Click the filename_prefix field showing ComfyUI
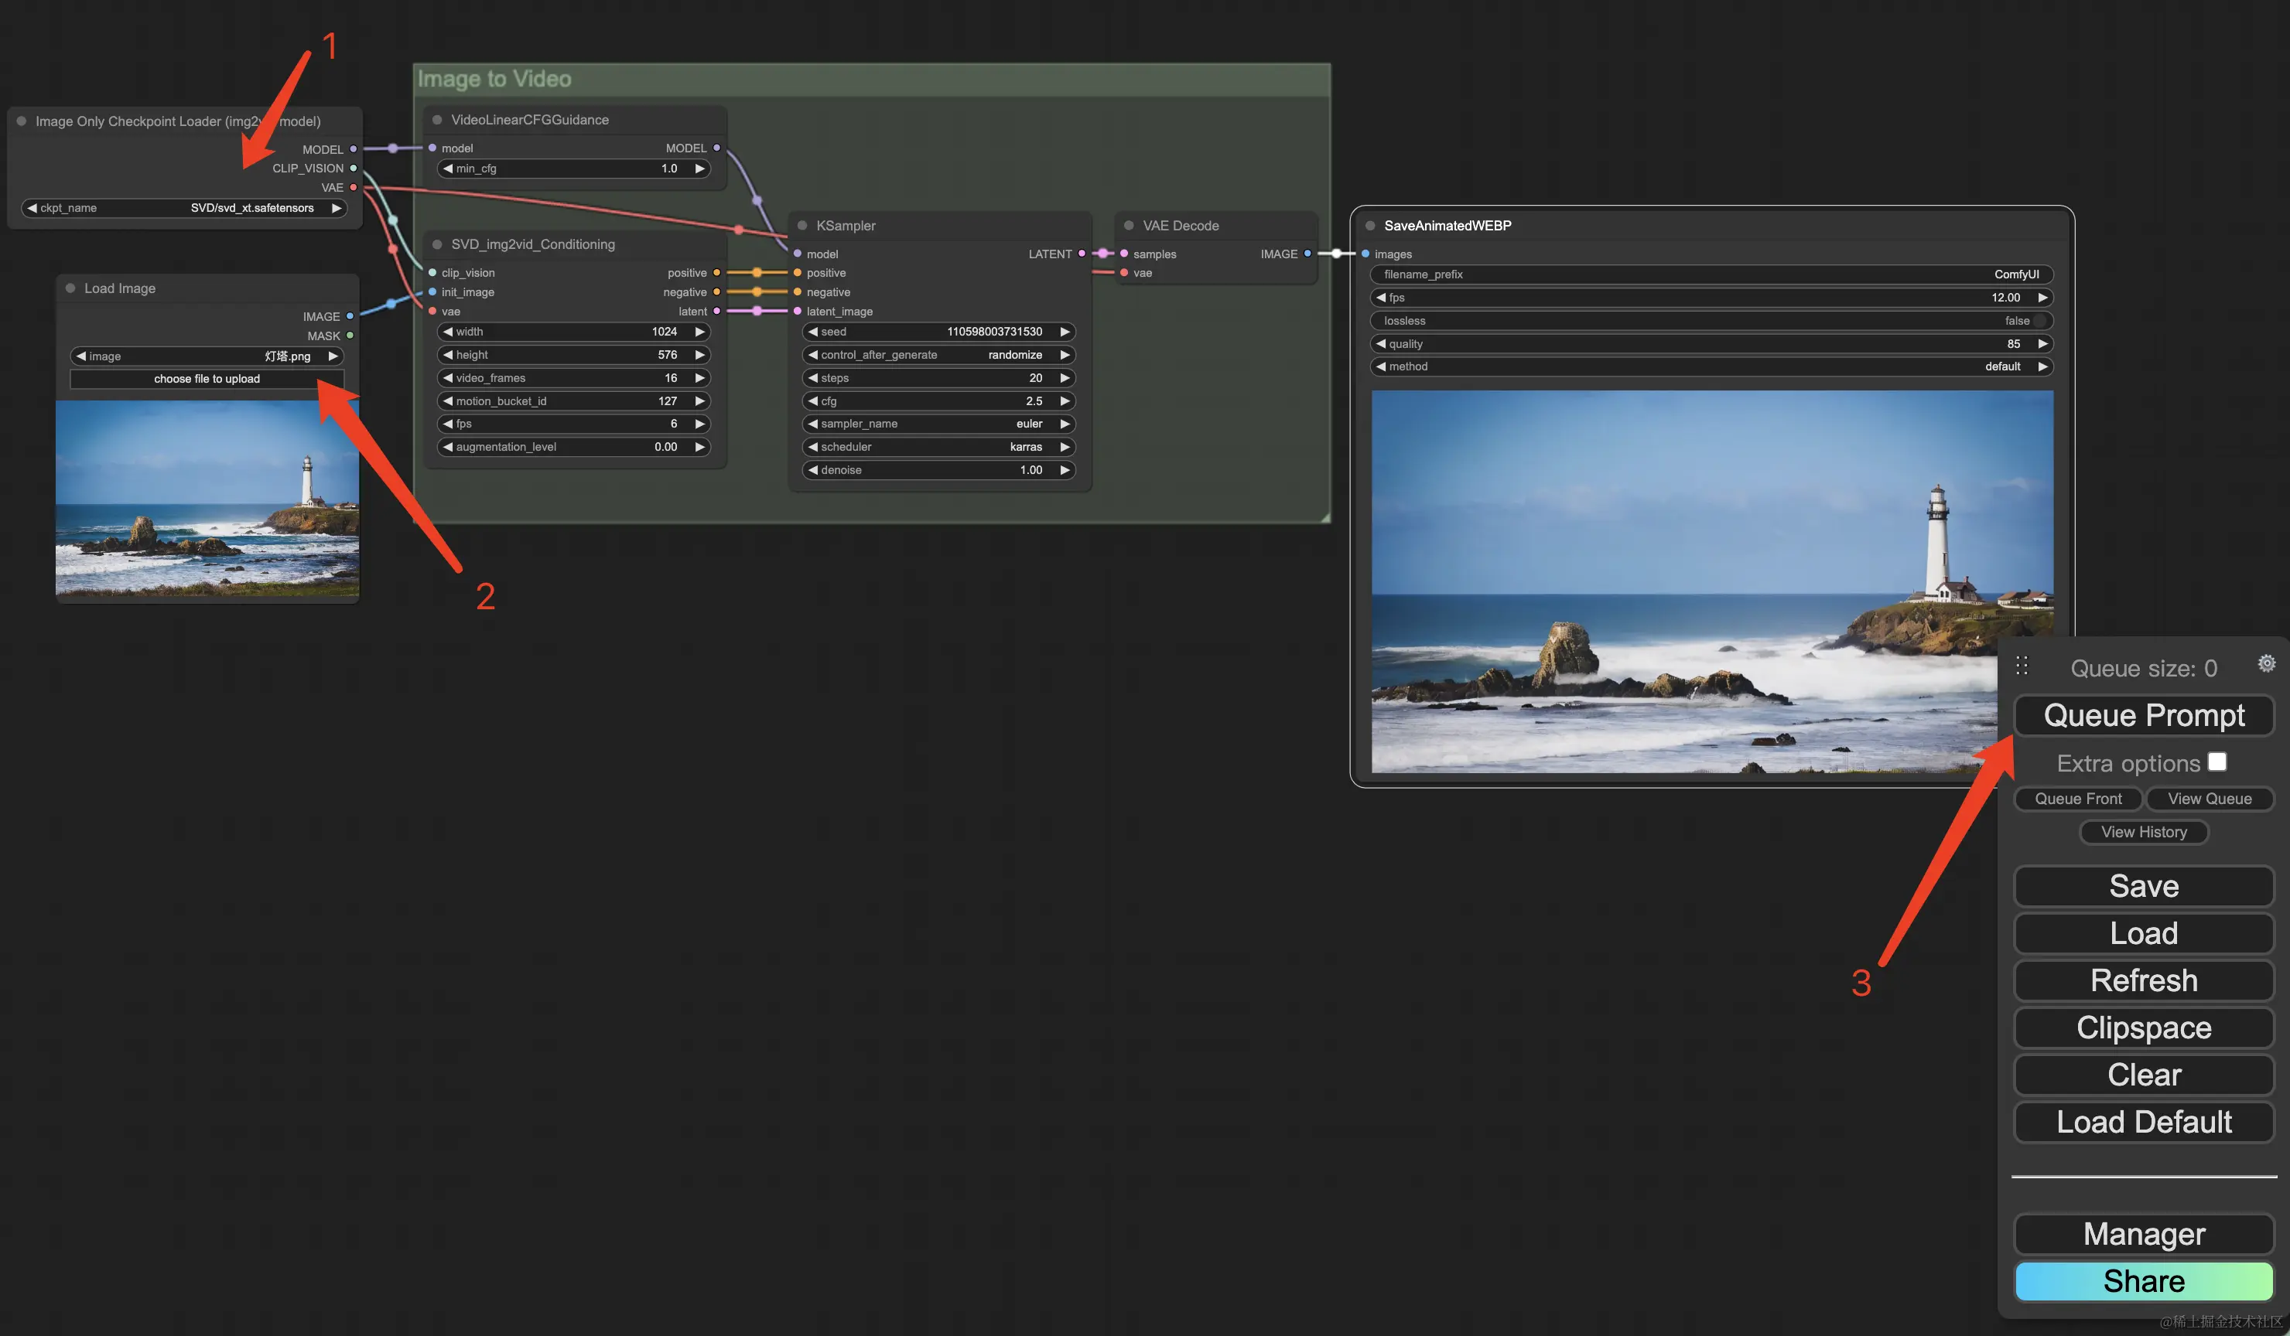Viewport: 2290px width, 1336px height. pos(1711,274)
